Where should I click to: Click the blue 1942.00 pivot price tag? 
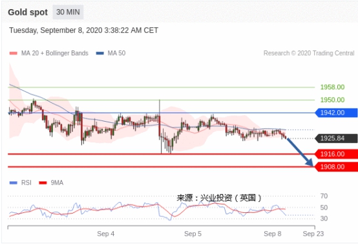(336, 113)
